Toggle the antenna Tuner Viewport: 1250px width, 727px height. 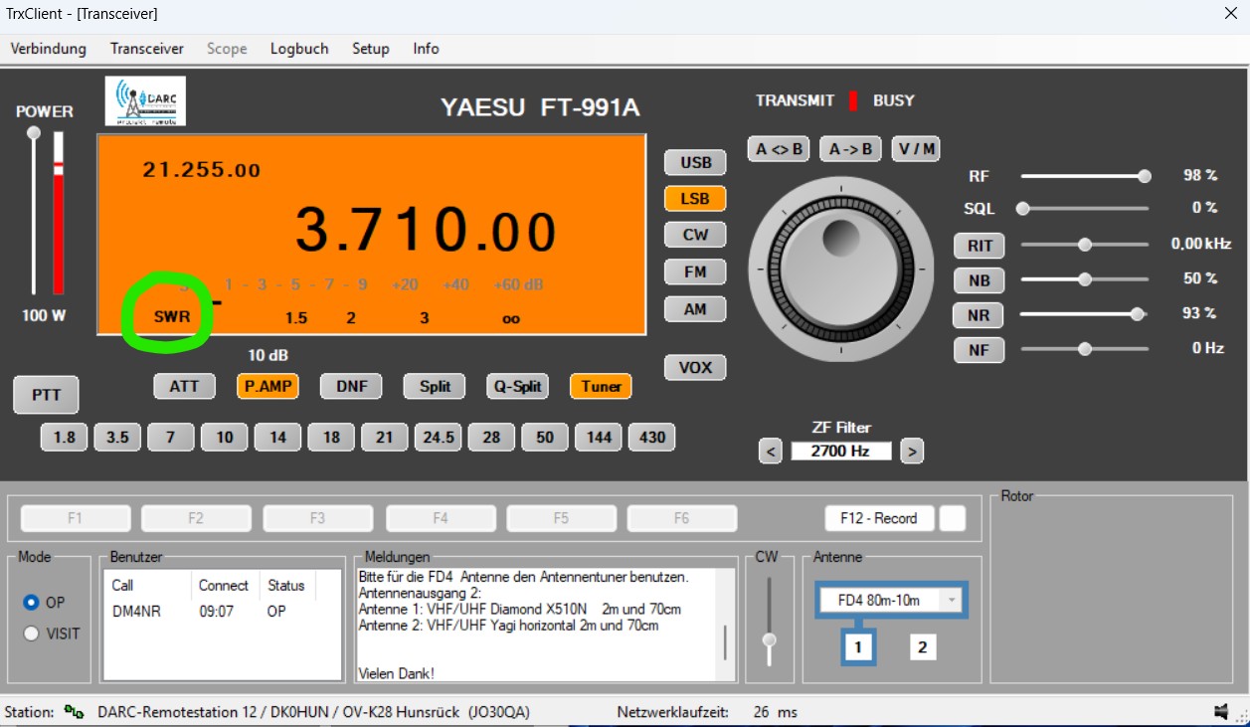tap(601, 386)
